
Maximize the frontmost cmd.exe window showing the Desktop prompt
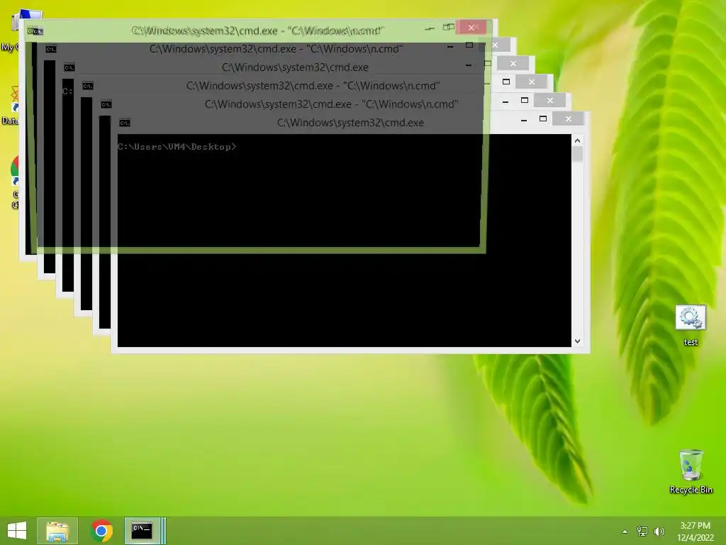point(542,119)
